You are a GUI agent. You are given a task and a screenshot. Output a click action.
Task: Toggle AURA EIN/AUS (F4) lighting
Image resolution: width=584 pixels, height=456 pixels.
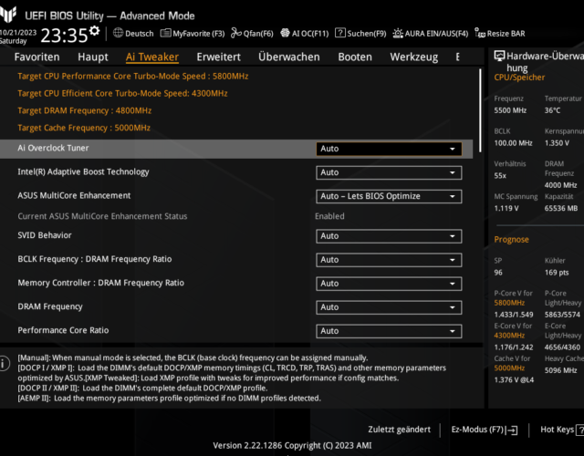(x=431, y=34)
